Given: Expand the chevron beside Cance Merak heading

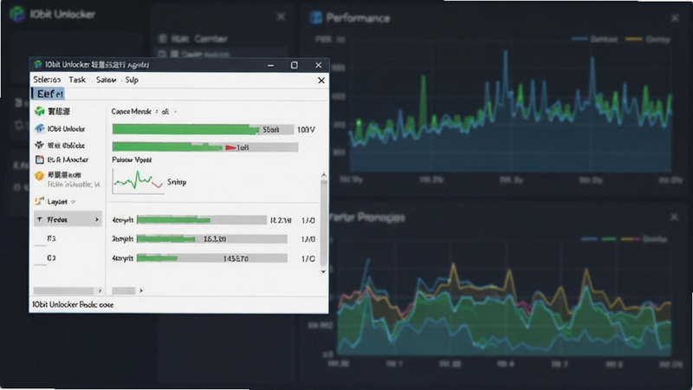Looking at the screenshot, I should pyautogui.click(x=176, y=112).
